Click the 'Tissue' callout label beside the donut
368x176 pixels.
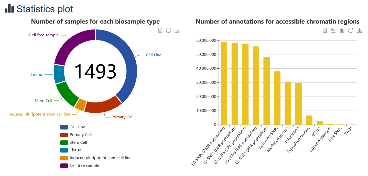(x=36, y=75)
